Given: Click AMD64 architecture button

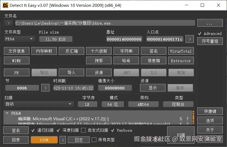Looking at the screenshot, I should click(143, 104).
